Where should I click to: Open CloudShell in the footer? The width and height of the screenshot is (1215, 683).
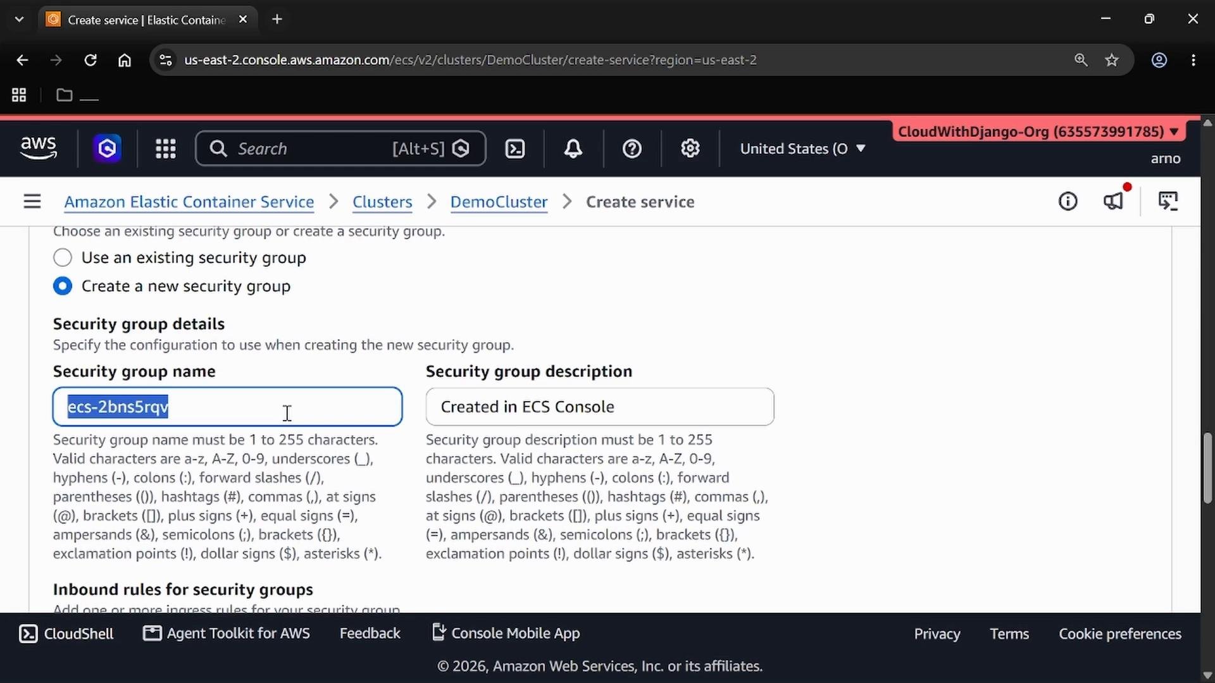pos(66,634)
